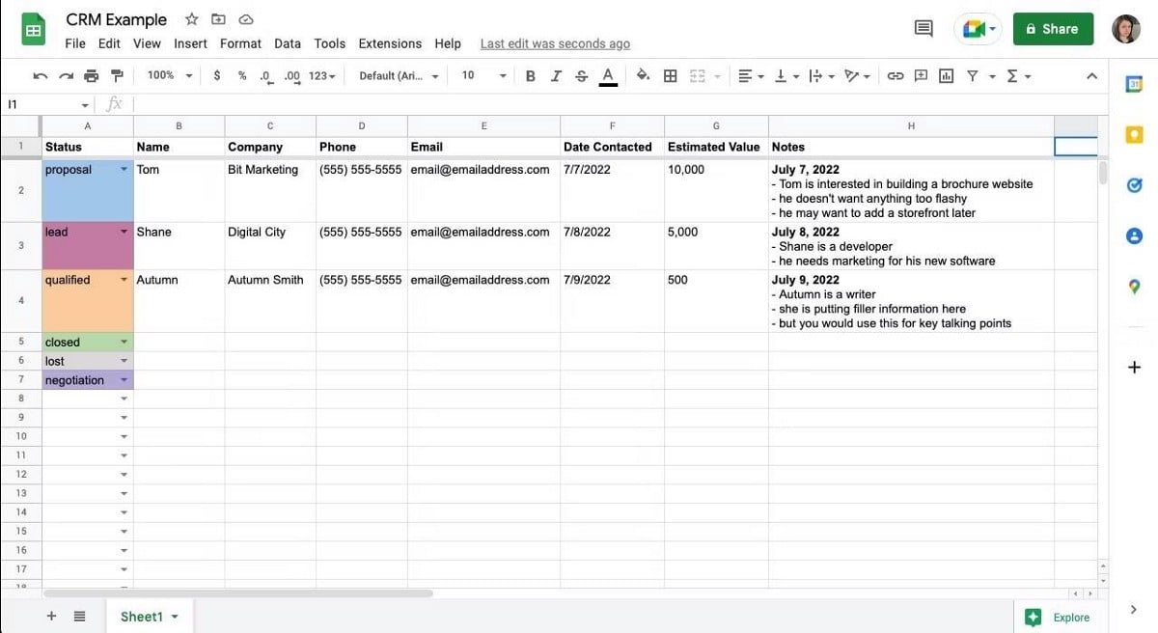This screenshot has width=1158, height=633.
Task: Open the Extensions menu
Action: [x=390, y=43]
